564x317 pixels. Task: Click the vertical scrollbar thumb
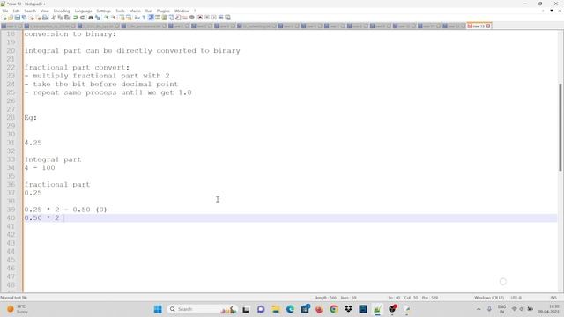click(560, 127)
